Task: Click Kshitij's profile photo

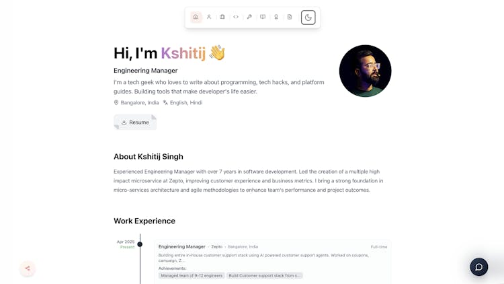Action: [365, 71]
